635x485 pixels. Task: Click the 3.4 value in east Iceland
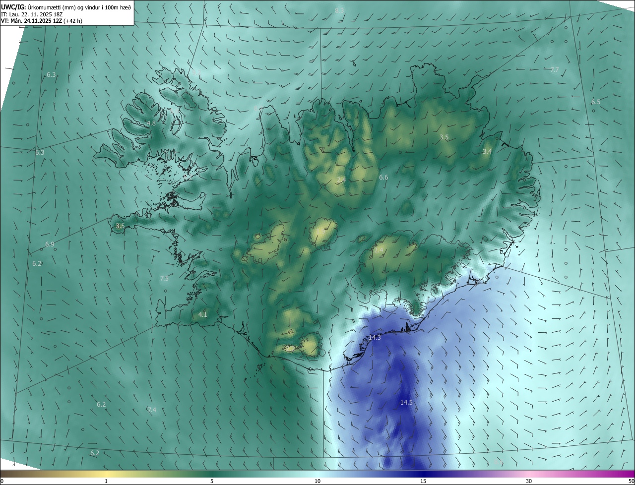click(x=487, y=152)
